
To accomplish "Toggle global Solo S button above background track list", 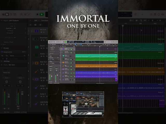I will [x=40, y=25].
